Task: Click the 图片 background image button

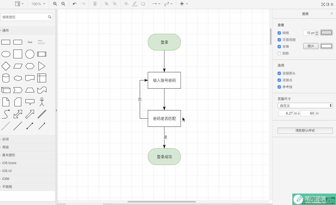Action: point(311,46)
